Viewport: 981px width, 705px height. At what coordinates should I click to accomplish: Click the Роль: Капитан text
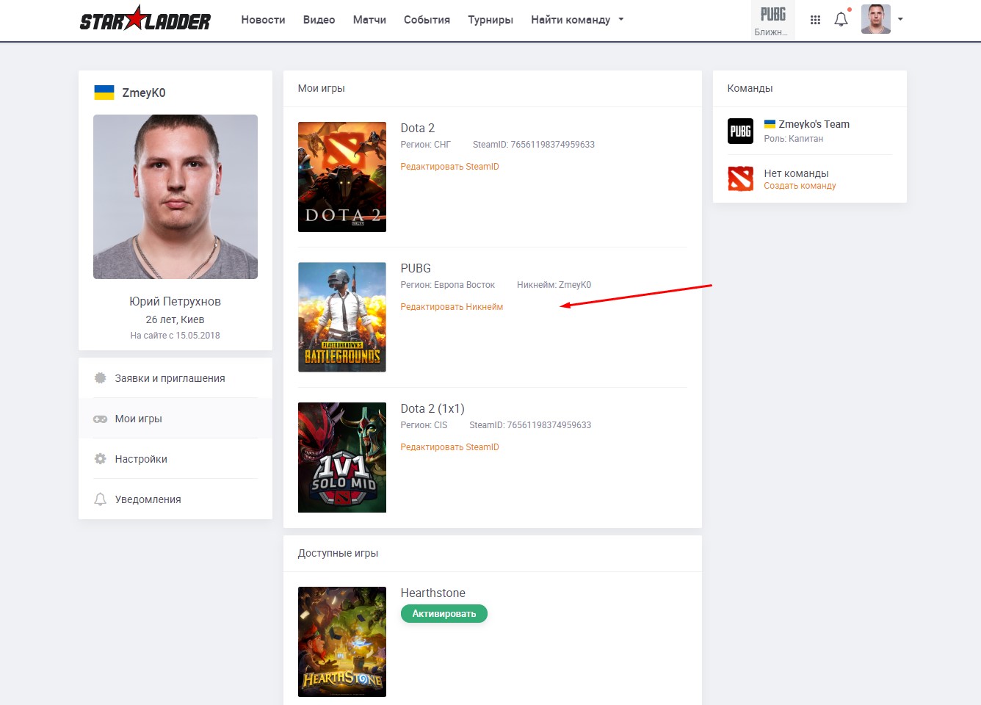coord(793,139)
